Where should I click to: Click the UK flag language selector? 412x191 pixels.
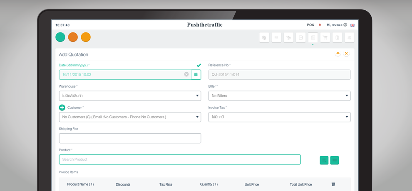coord(352,25)
